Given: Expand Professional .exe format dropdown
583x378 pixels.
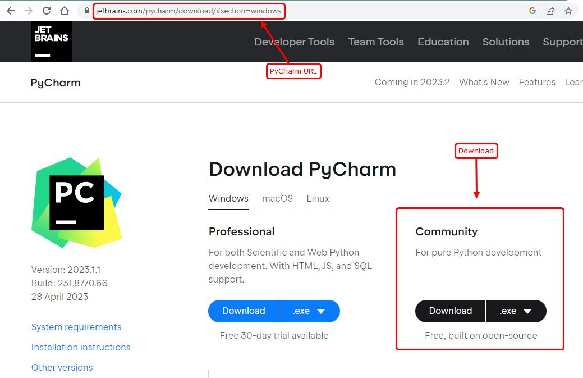Looking at the screenshot, I should (x=309, y=311).
